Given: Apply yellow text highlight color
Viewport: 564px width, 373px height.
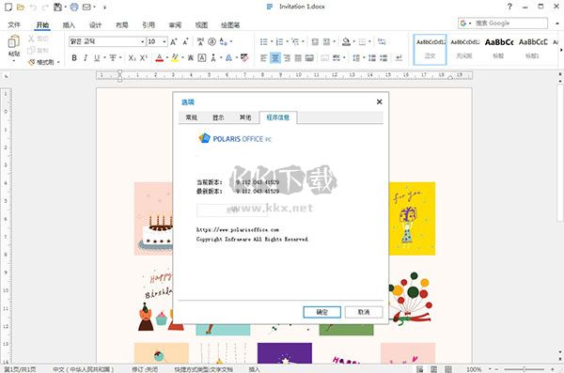Looking at the screenshot, I should (x=175, y=58).
